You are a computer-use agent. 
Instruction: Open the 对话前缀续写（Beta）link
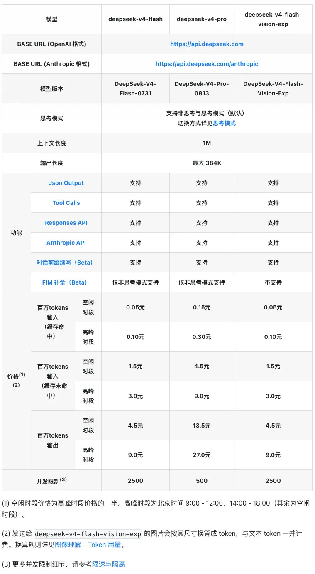click(x=66, y=263)
